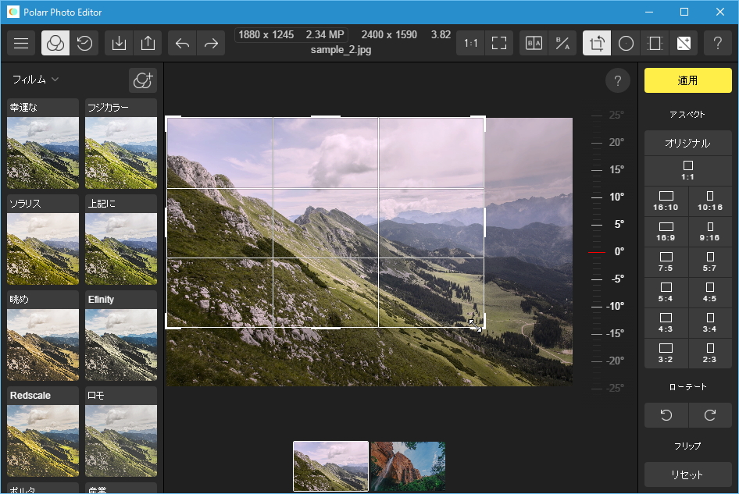The image size is (739, 494).
Task: Apply the ロモ film filter
Action: (x=121, y=432)
